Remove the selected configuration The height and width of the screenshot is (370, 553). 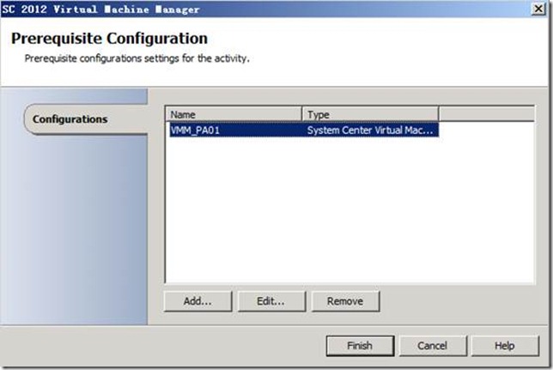point(345,301)
